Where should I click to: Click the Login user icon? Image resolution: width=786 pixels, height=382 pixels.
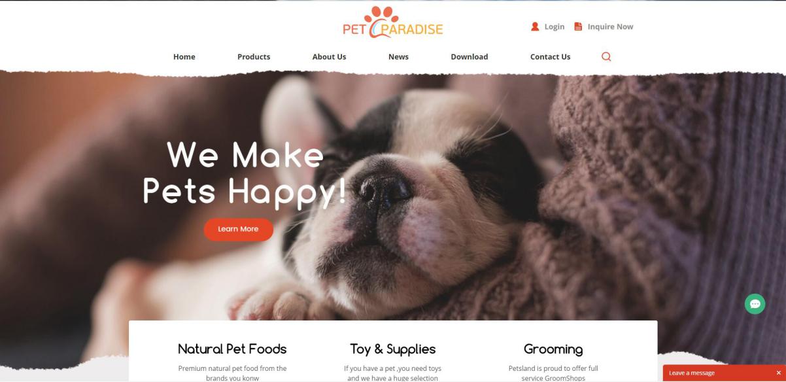click(x=535, y=27)
